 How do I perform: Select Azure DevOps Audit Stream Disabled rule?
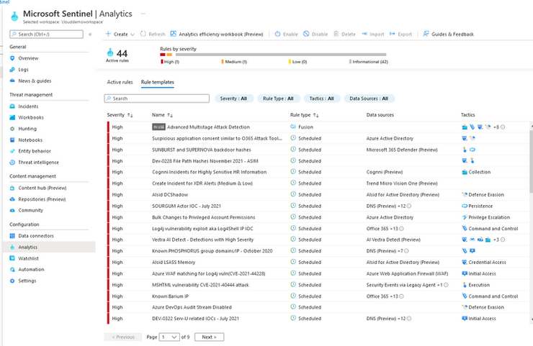[192, 307]
